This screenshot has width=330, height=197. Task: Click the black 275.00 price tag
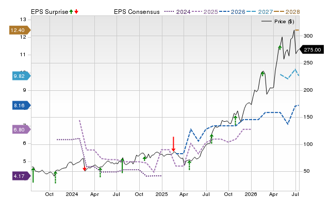pyautogui.click(x=311, y=50)
